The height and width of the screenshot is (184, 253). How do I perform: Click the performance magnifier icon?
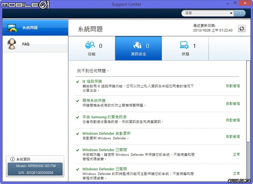pos(90,45)
